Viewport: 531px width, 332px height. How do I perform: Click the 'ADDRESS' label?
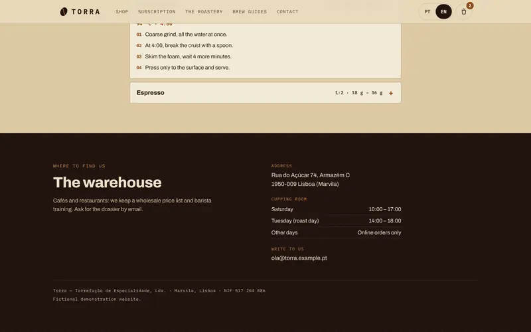point(281,166)
